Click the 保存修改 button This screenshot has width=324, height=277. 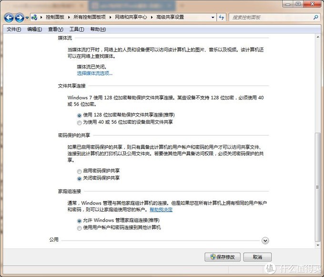coord(223,257)
